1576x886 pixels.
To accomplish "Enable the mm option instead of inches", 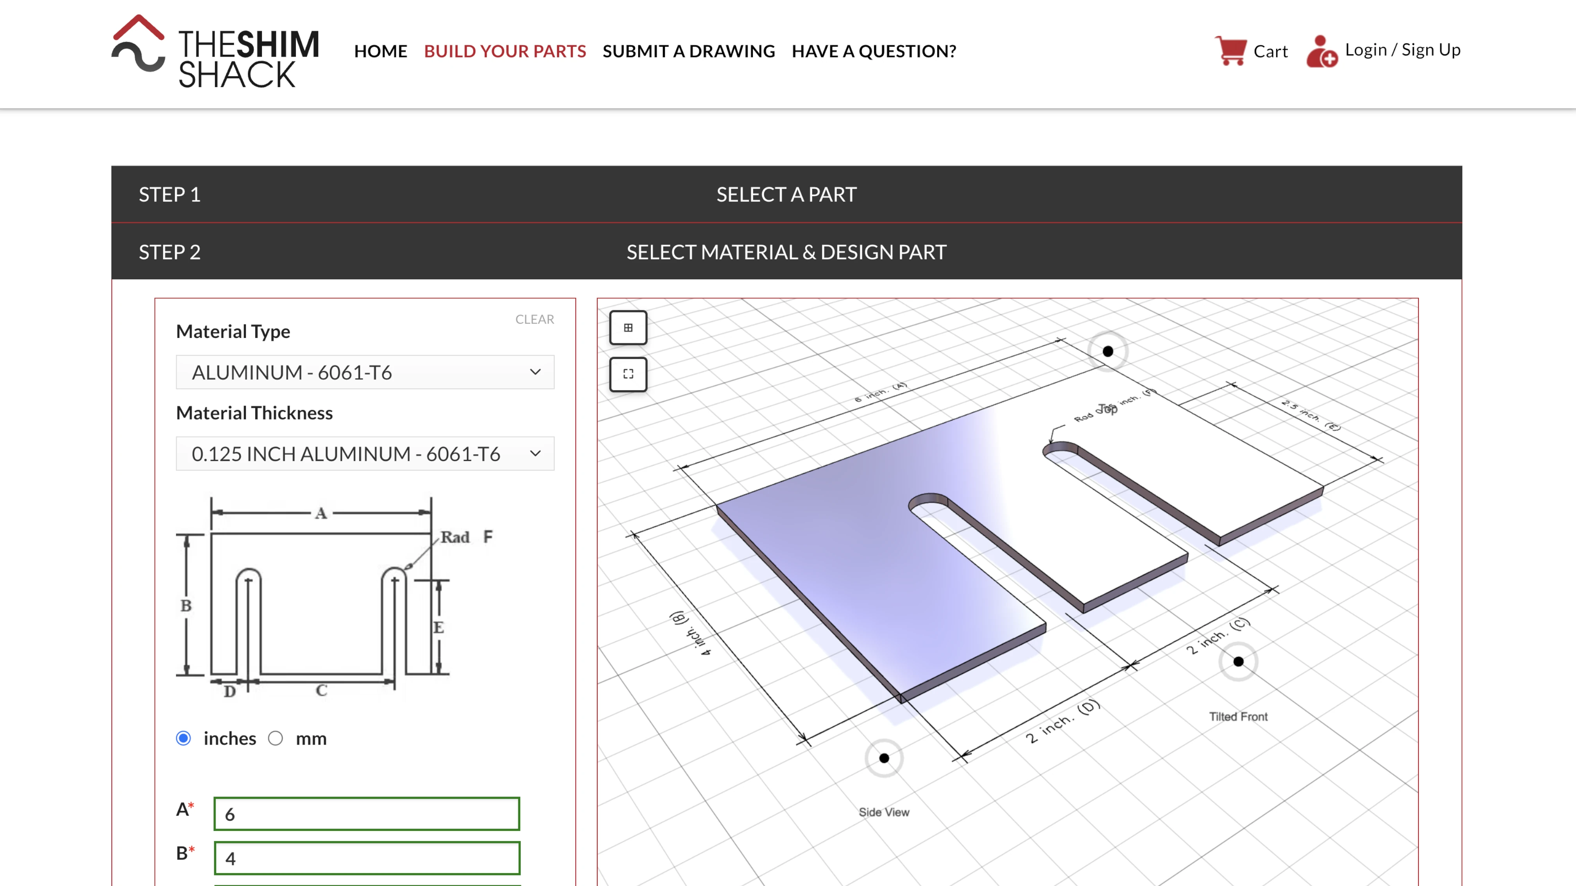I will click(x=276, y=738).
